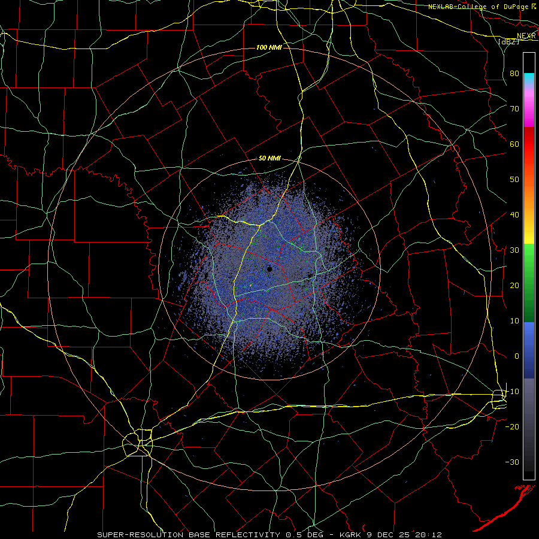Click the '50' value on dBZ scale

coord(514,180)
